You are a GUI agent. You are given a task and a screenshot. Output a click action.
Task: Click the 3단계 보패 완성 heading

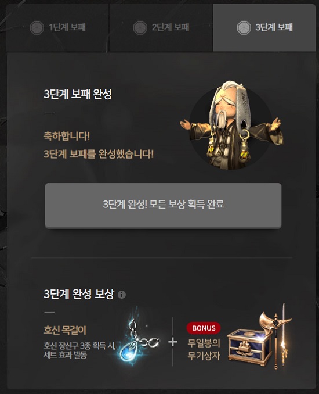(x=78, y=94)
